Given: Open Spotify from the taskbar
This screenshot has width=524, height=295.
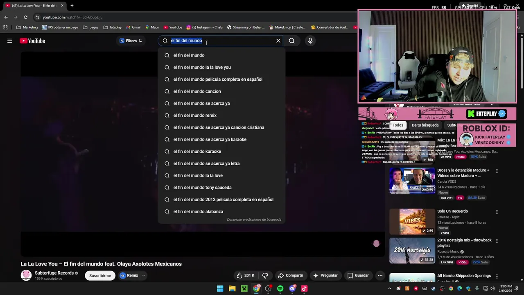Looking at the screenshot, I should click(280, 288).
